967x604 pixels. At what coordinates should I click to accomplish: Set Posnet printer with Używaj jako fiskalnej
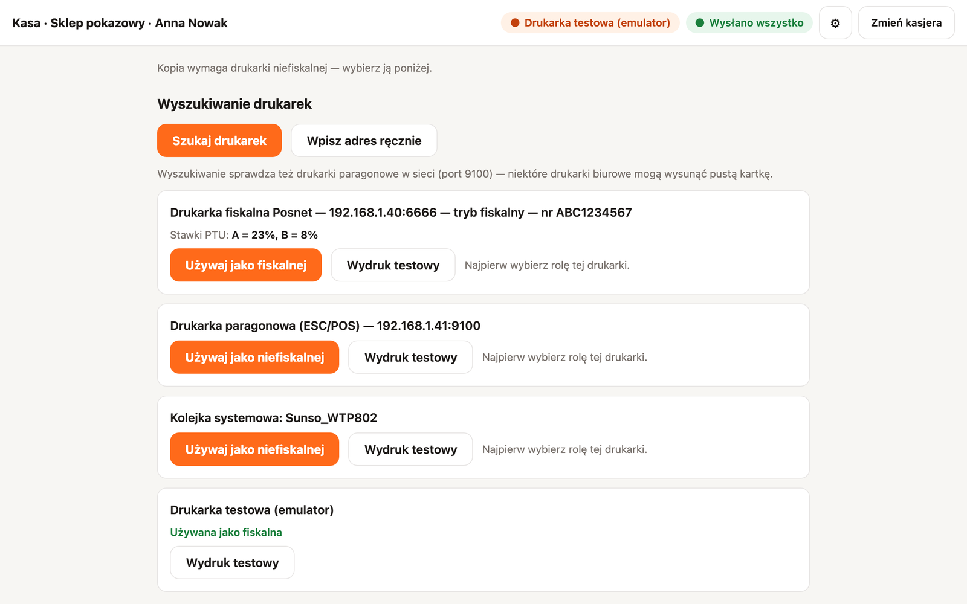pos(246,265)
